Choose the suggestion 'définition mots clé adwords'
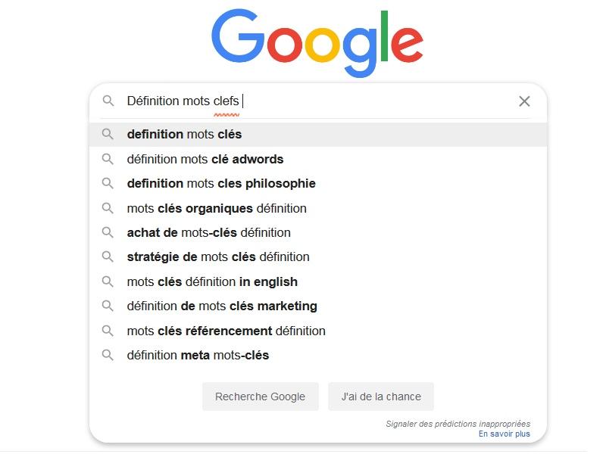The image size is (606, 454). (318, 159)
